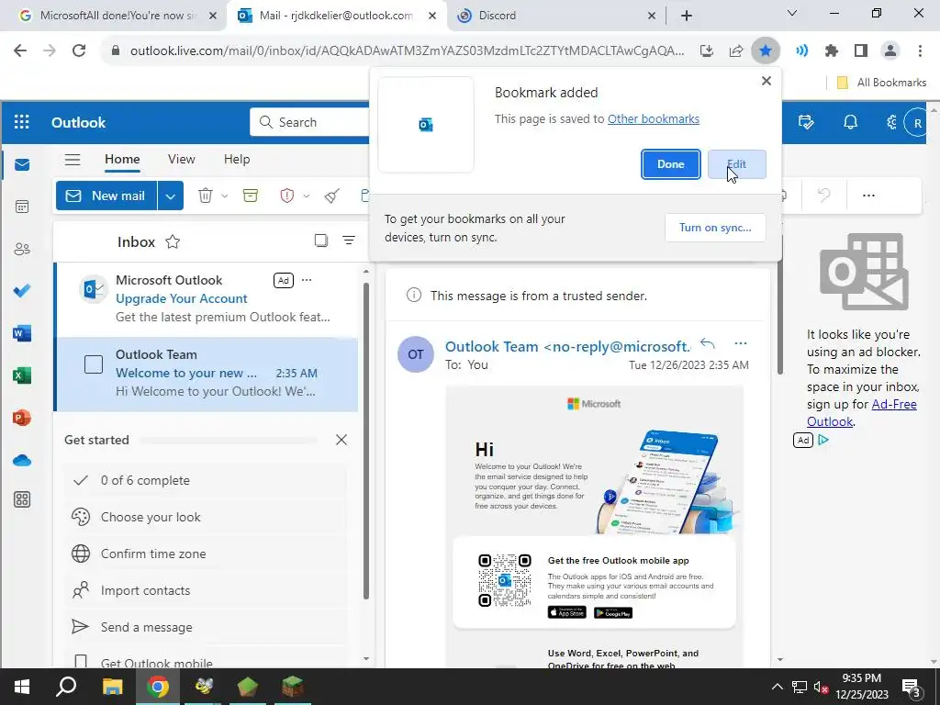Close the bookmark added popup
Viewport: 940px width, 705px height.
click(767, 81)
